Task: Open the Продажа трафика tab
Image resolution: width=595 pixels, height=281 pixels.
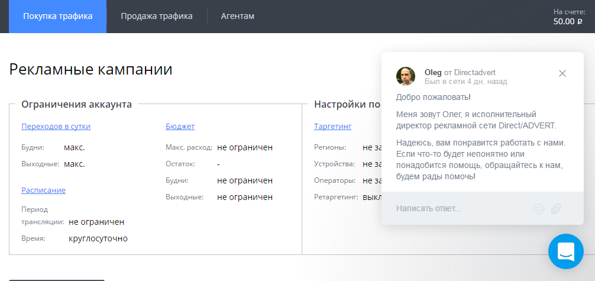Action: point(157,17)
